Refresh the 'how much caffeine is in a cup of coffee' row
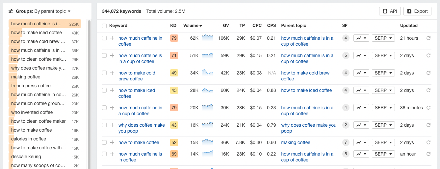The image size is (440, 169). pos(428,55)
